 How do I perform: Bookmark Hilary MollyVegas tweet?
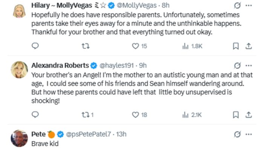[236, 46]
